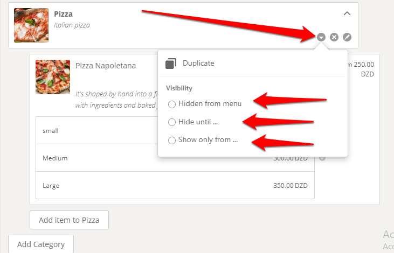Click the Medium size row options icon
Viewport: 394px width, 253px height.
click(322, 158)
